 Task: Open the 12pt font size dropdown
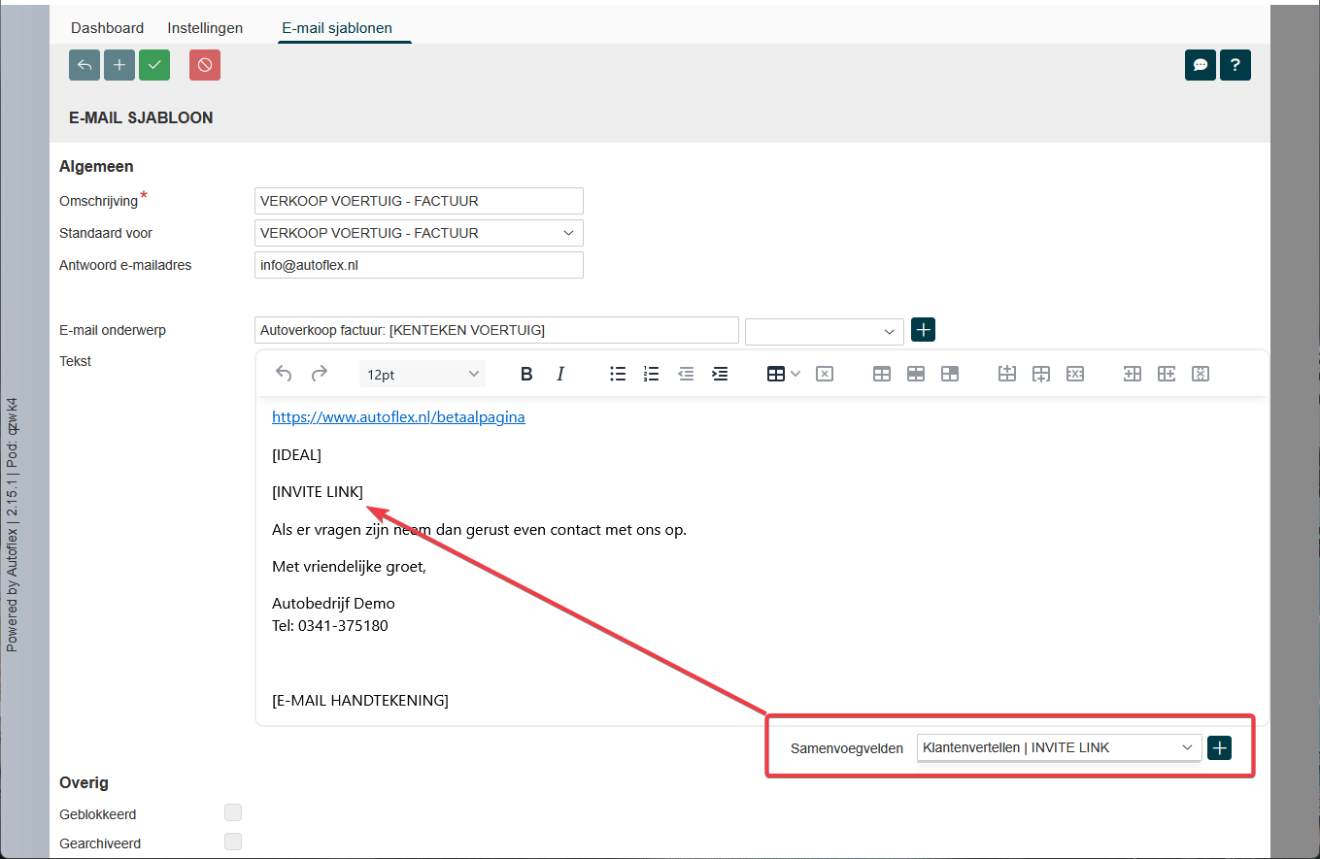pyautogui.click(x=423, y=374)
